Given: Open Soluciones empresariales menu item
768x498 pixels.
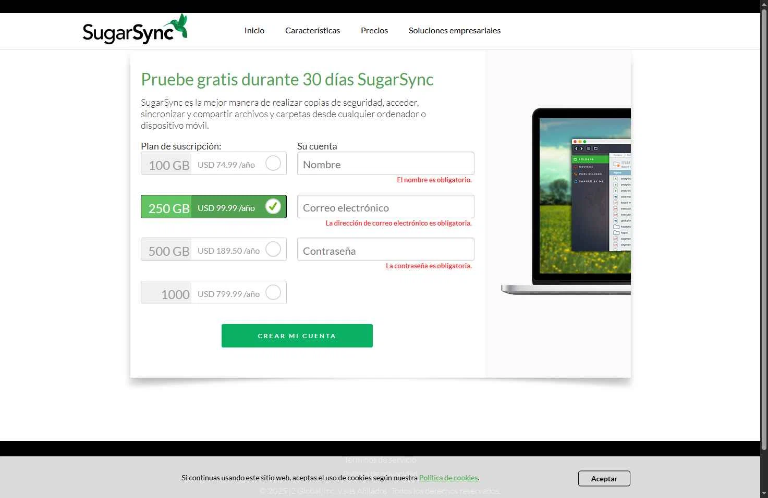Looking at the screenshot, I should pyautogui.click(x=455, y=31).
